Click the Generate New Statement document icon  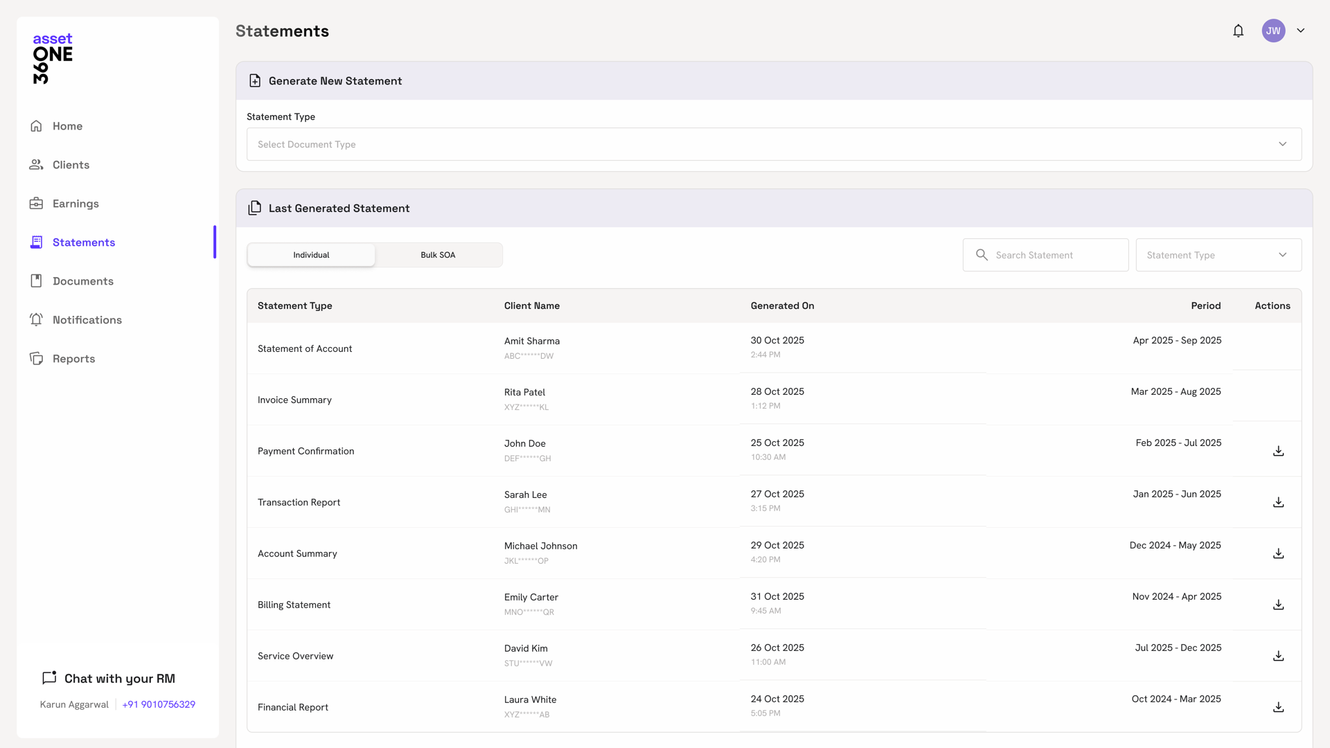tap(255, 81)
